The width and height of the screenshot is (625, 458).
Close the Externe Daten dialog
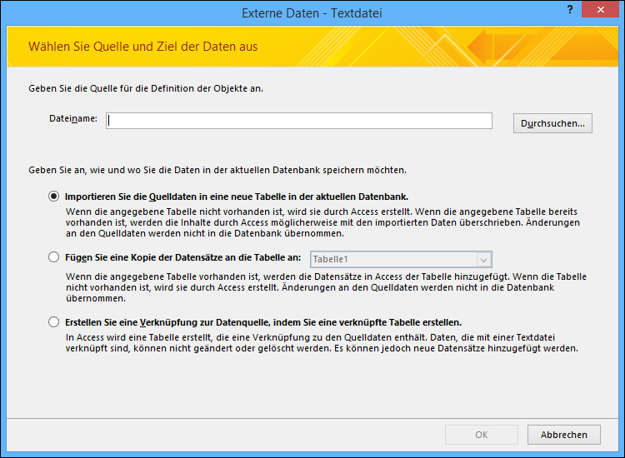(601, 9)
